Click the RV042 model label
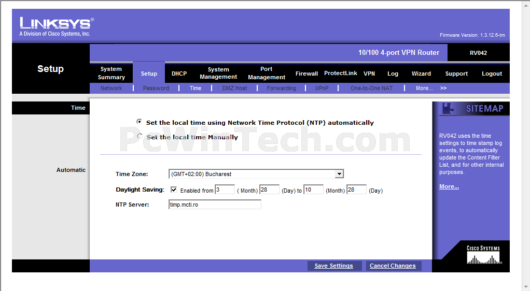 point(478,53)
